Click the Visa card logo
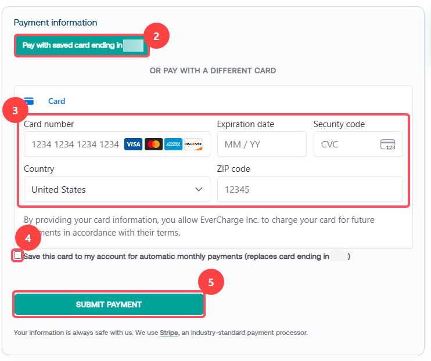The width and height of the screenshot is (431, 361). point(134,145)
